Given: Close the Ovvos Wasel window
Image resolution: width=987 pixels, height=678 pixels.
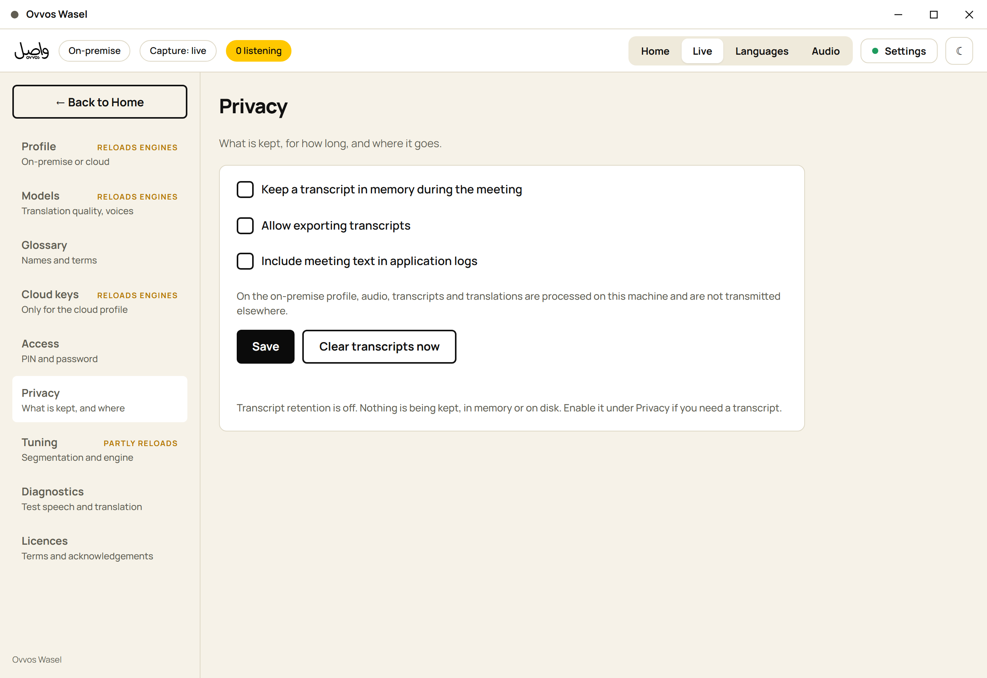Looking at the screenshot, I should pyautogui.click(x=969, y=14).
